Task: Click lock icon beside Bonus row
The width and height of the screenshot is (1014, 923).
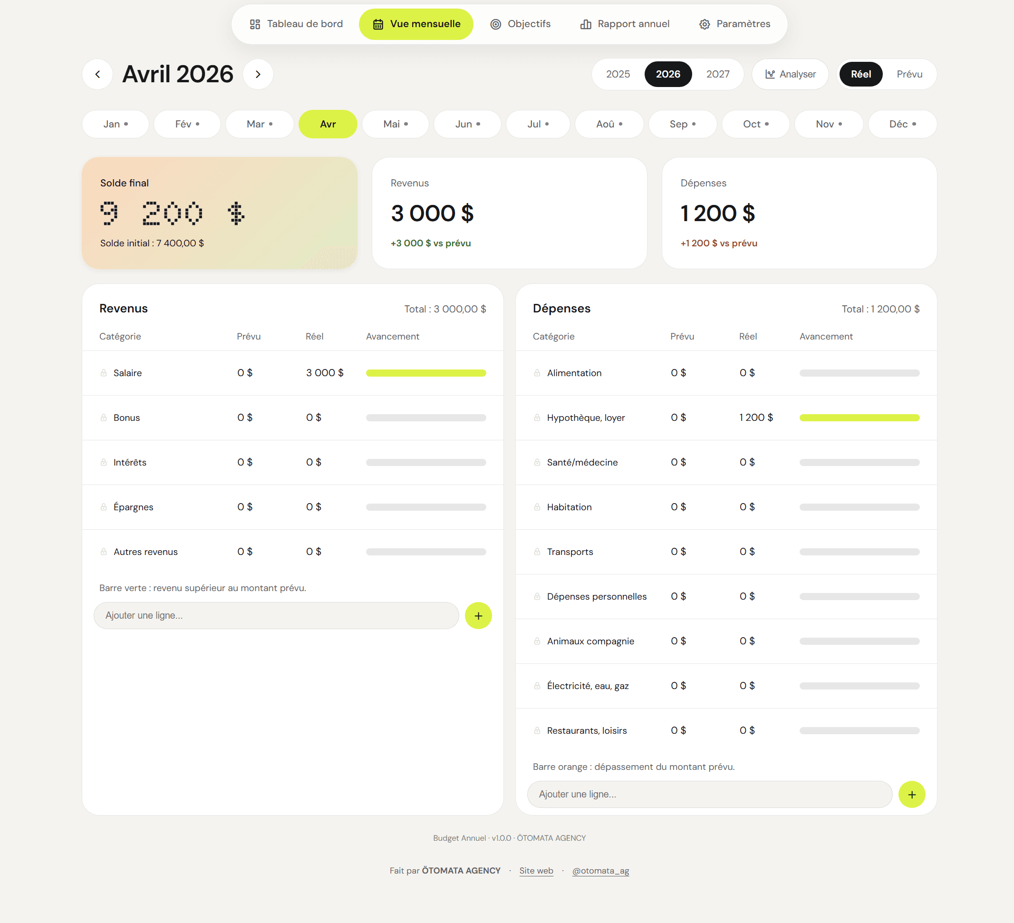Action: pyautogui.click(x=104, y=418)
